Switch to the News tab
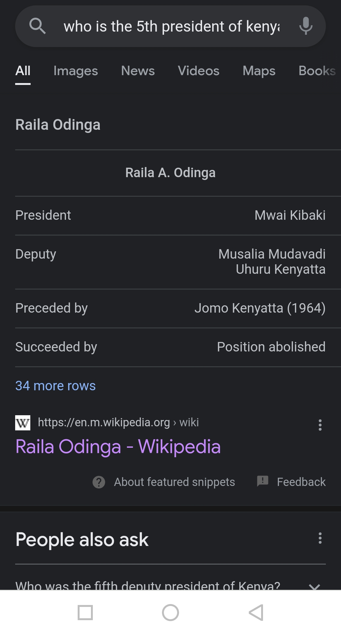Image resolution: width=341 pixels, height=635 pixels. [138, 71]
